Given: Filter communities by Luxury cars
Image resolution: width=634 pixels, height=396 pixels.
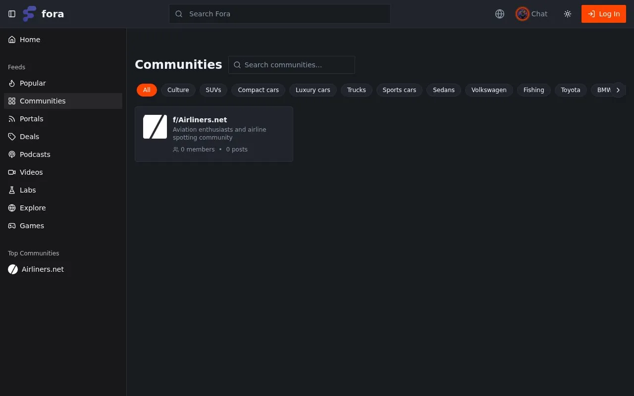Looking at the screenshot, I should (x=313, y=90).
